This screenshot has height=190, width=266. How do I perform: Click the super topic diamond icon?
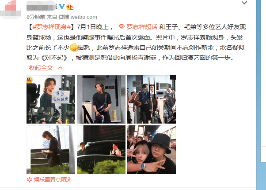pos(122,27)
